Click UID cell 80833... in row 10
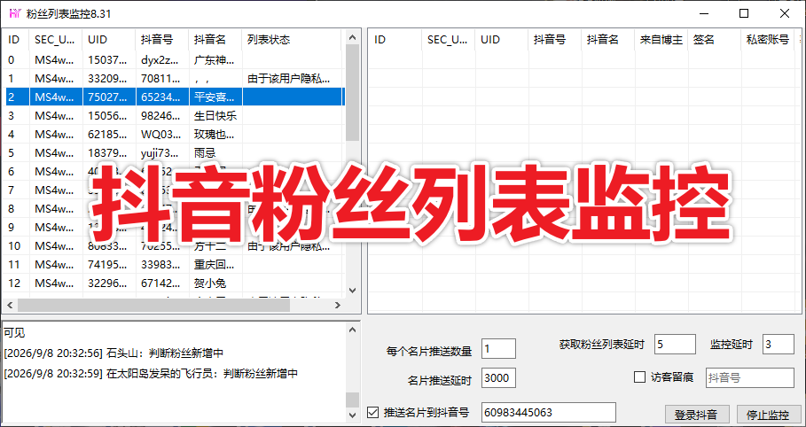806x427 pixels. [107, 246]
